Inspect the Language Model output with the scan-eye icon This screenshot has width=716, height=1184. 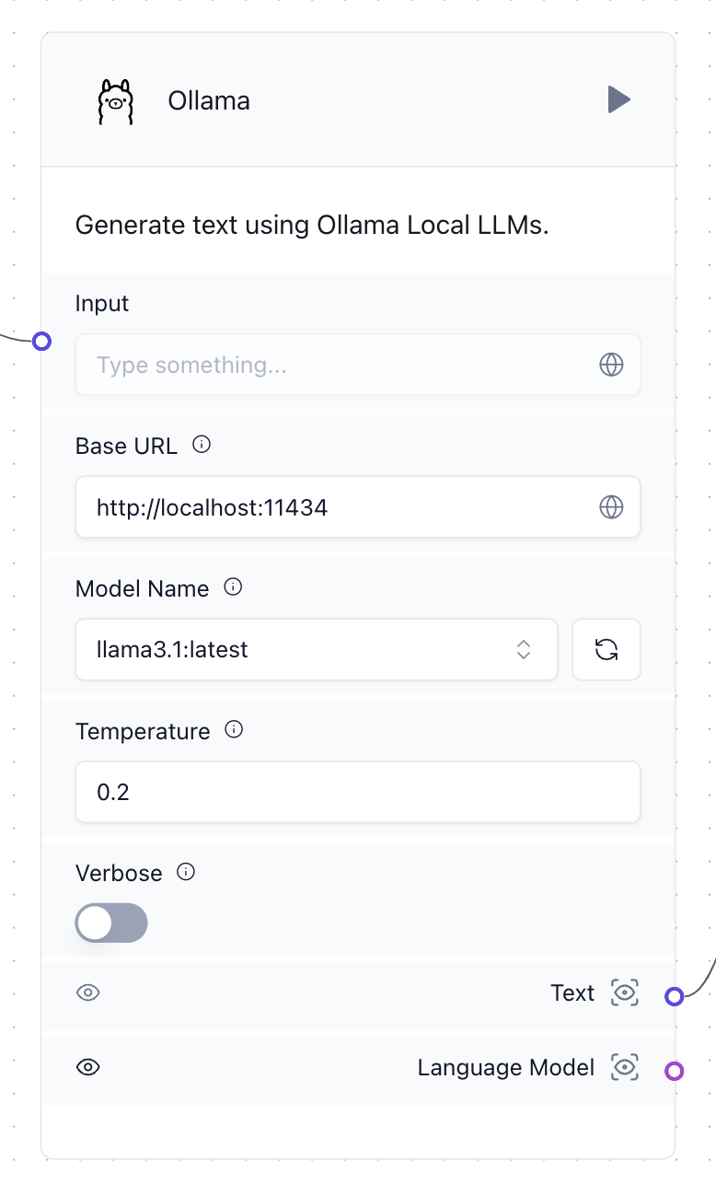[x=624, y=1067]
